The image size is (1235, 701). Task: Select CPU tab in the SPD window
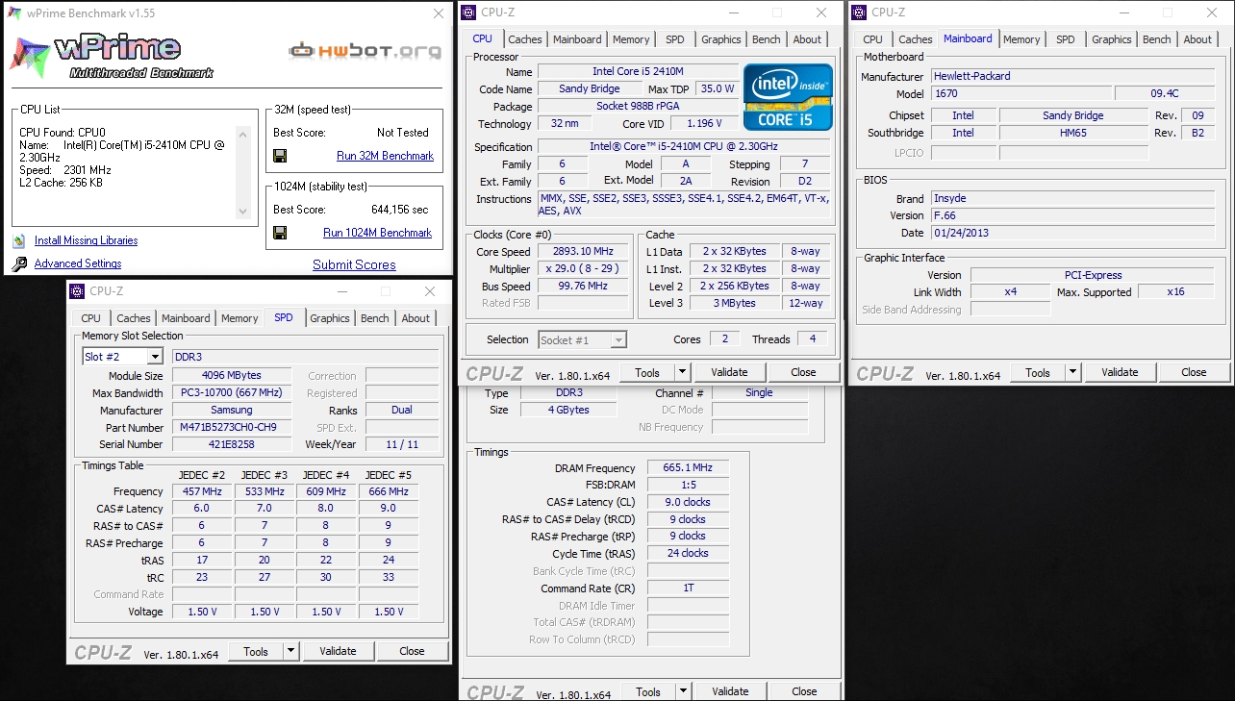(91, 318)
